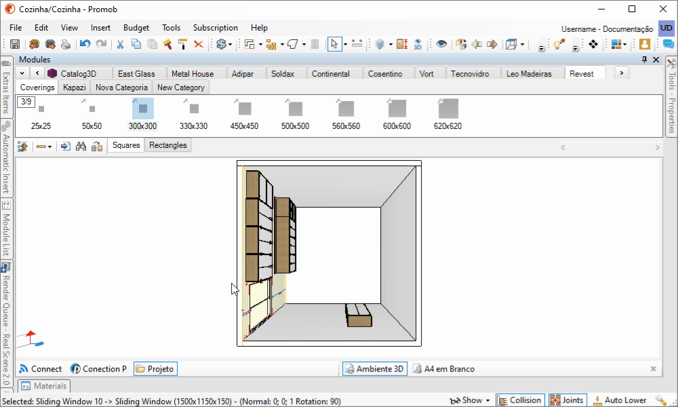Click the binoculars search icon
Viewport: 678px width, 407px height.
(x=81, y=147)
